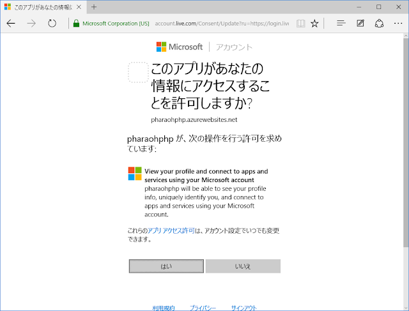Image resolution: width=409 pixels, height=311 pixels.
Task: Open a new tab with plus button
Action: pyautogui.click(x=94, y=7)
